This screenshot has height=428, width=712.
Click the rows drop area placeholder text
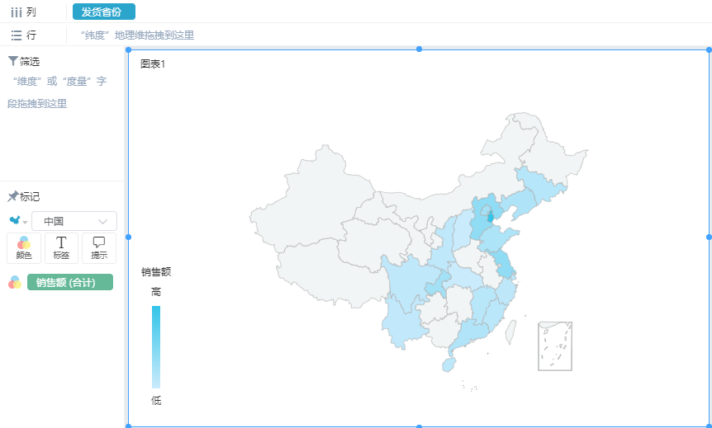137,35
